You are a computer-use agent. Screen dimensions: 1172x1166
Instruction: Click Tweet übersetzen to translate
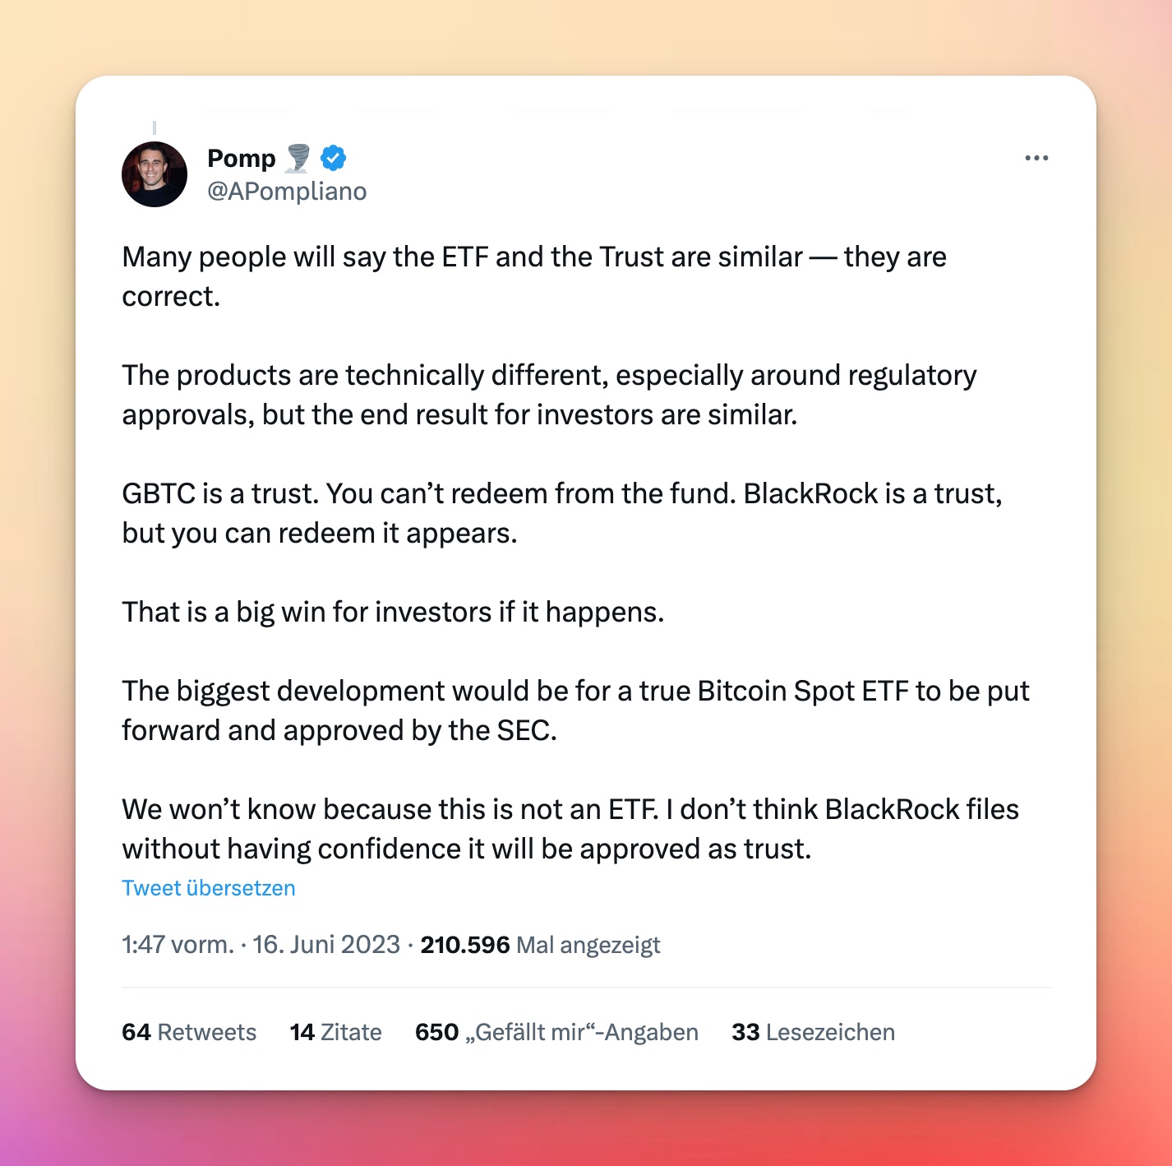(209, 888)
